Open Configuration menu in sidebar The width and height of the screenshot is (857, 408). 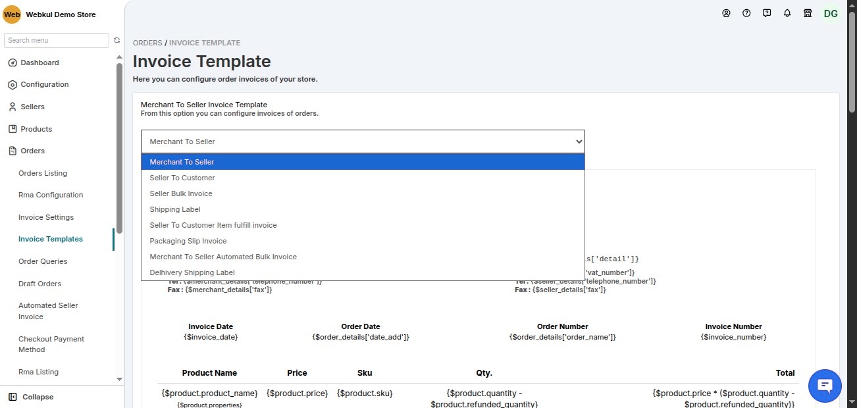[44, 84]
